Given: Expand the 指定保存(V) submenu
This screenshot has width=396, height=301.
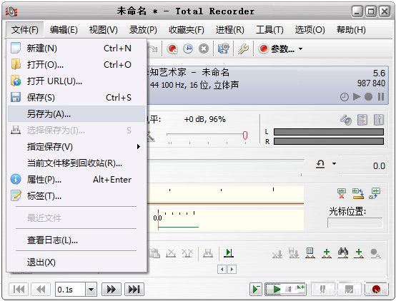Looking at the screenshot, I should (76, 147).
